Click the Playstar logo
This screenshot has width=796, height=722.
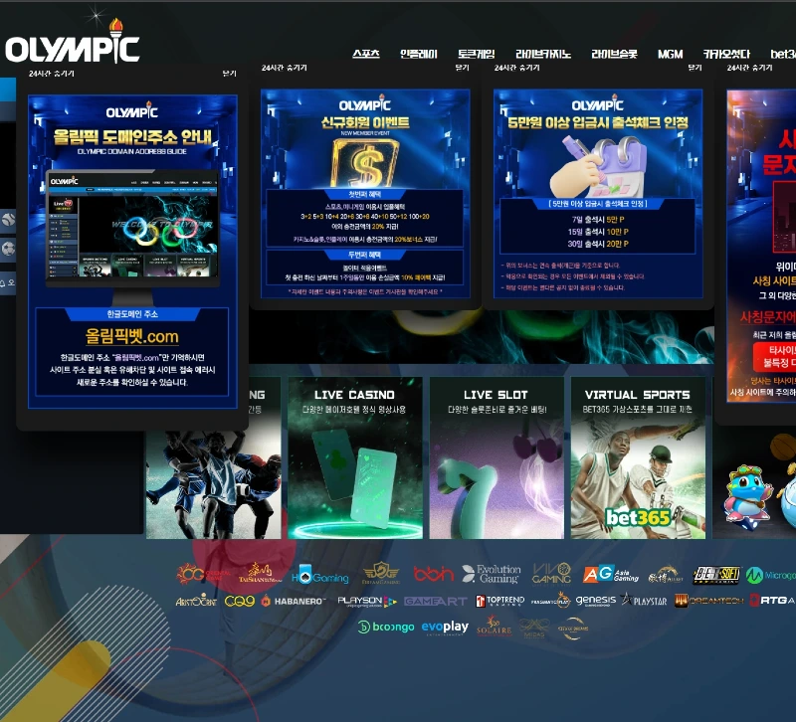tap(644, 601)
